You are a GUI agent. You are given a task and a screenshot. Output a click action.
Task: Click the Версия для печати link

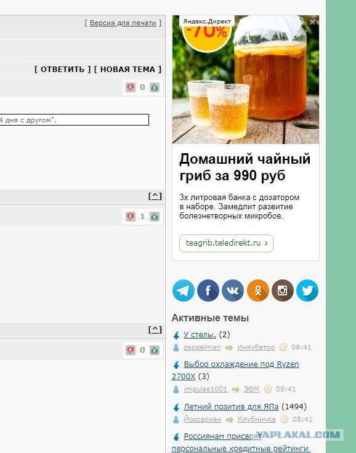(123, 23)
